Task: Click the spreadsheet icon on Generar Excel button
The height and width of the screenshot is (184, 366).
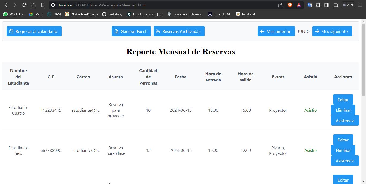Action: pyautogui.click(x=116, y=31)
